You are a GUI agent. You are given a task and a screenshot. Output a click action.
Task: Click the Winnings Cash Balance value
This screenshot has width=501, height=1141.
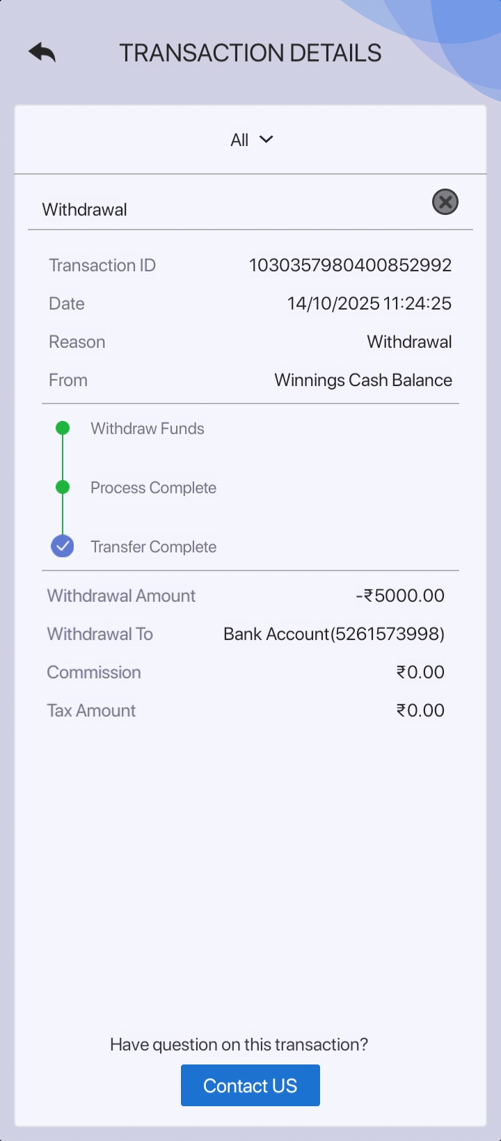point(363,380)
